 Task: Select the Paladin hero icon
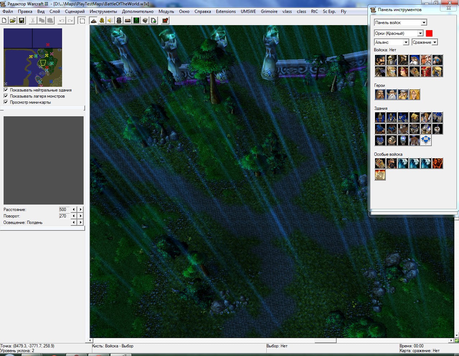click(380, 94)
